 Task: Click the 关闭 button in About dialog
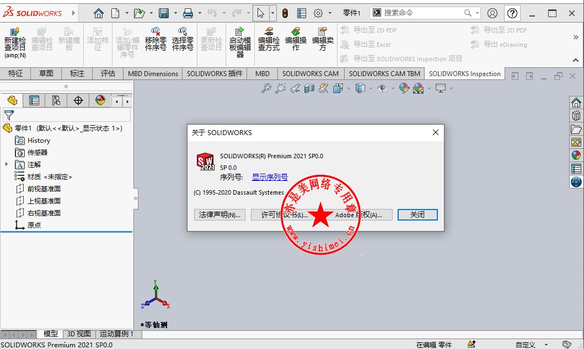[417, 215]
